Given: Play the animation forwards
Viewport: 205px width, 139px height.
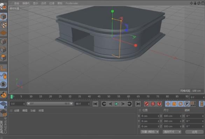Looking at the screenshot, I should pos(116,104).
